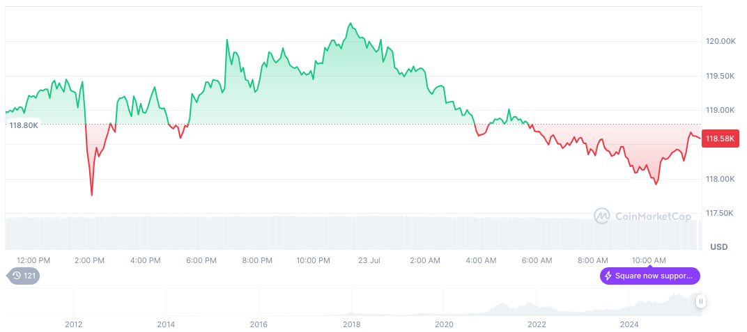The width and height of the screenshot is (747, 332).
Task: Click the CoinMarketCap watermark logo
Action: [x=642, y=216]
